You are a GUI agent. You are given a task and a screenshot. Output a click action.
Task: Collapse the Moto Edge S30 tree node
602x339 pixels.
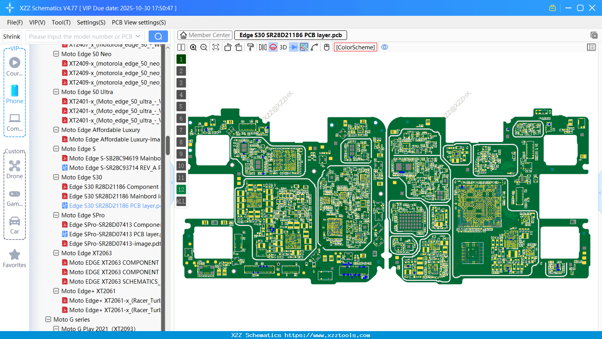pos(56,177)
